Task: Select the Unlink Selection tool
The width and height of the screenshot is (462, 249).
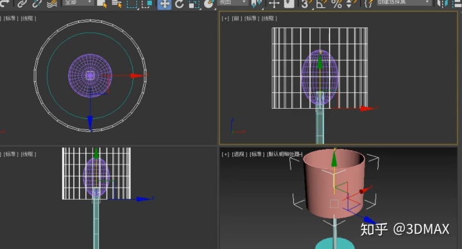Action: (37, 3)
